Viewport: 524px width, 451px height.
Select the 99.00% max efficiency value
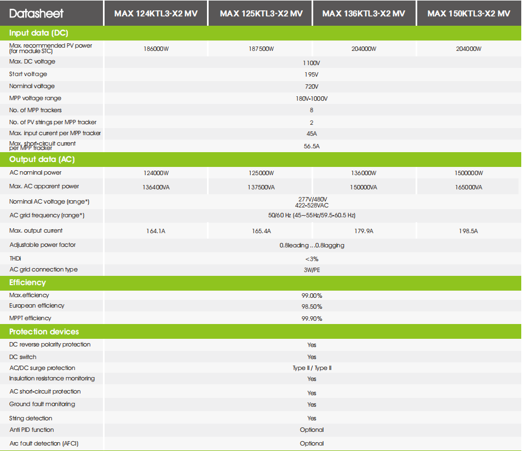(312, 296)
